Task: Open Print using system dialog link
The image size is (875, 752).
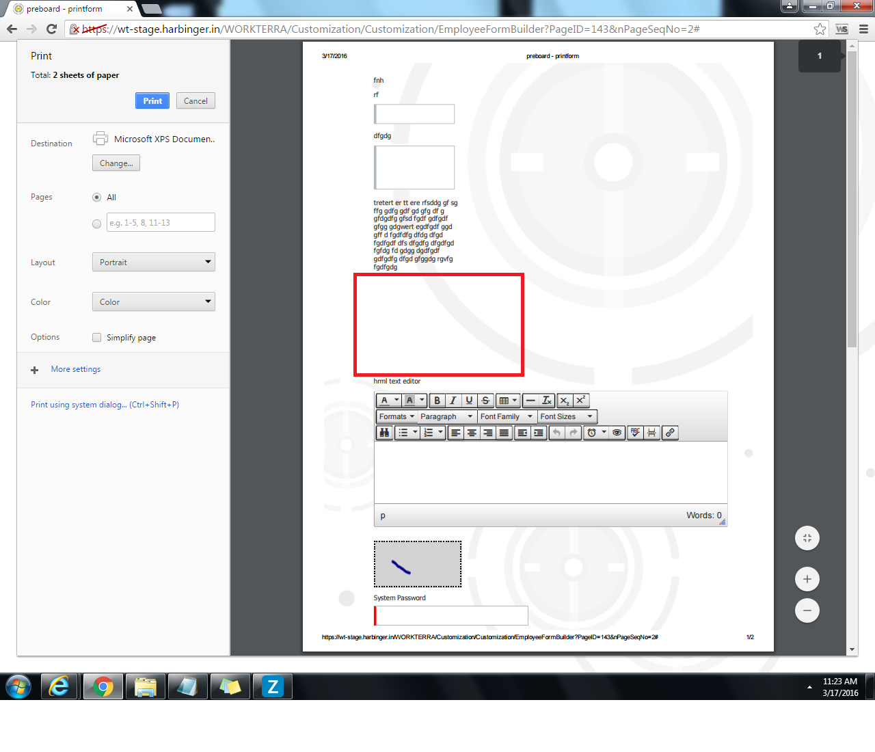Action: point(105,405)
